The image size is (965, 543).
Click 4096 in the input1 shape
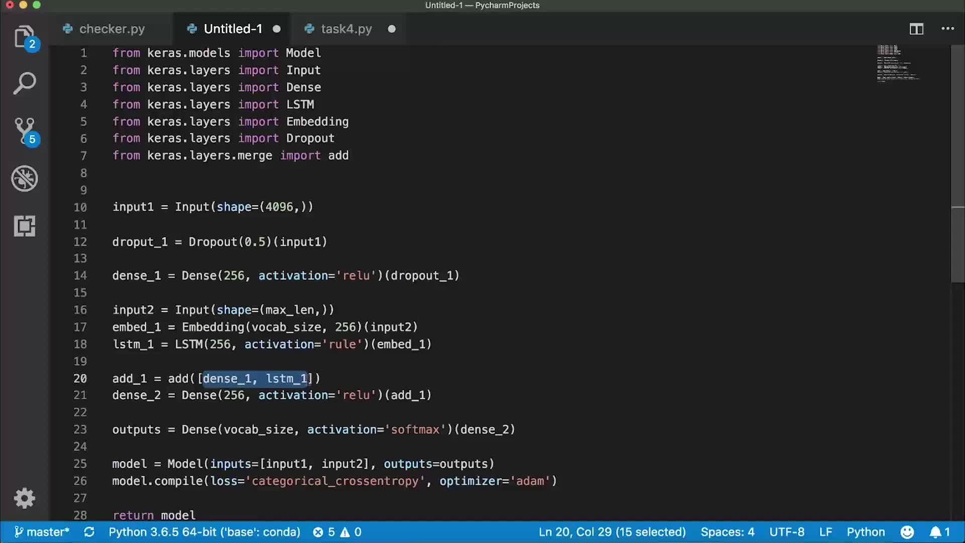point(279,207)
